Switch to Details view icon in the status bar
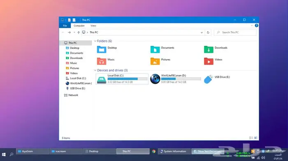Image resolution: width=288 pixels, height=161 pixels. coord(251,138)
